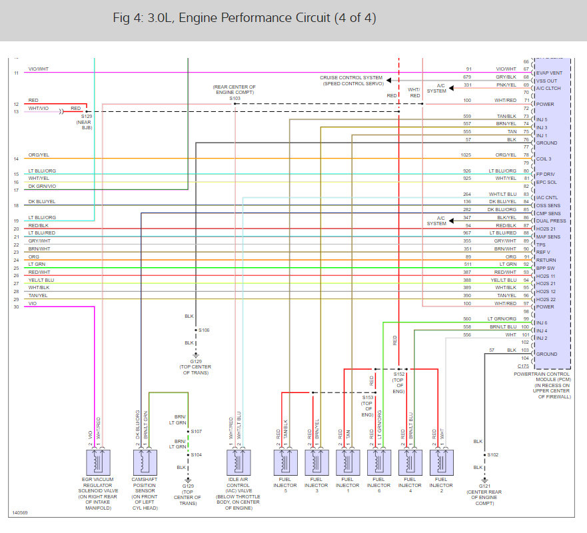Screen dimensions: 587x533
Task: Click the MAF SENS pin label
Action: (x=548, y=237)
